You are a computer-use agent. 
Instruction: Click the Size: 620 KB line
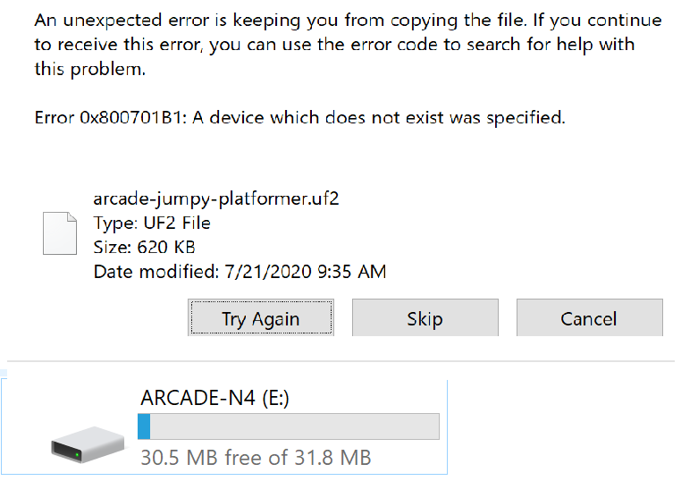point(144,247)
